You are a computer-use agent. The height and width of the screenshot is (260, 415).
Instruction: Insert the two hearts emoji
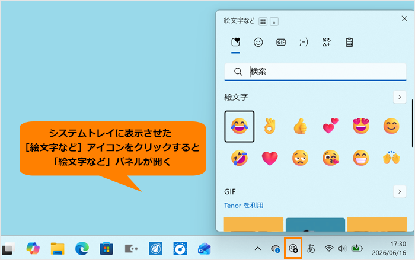pos(331,126)
